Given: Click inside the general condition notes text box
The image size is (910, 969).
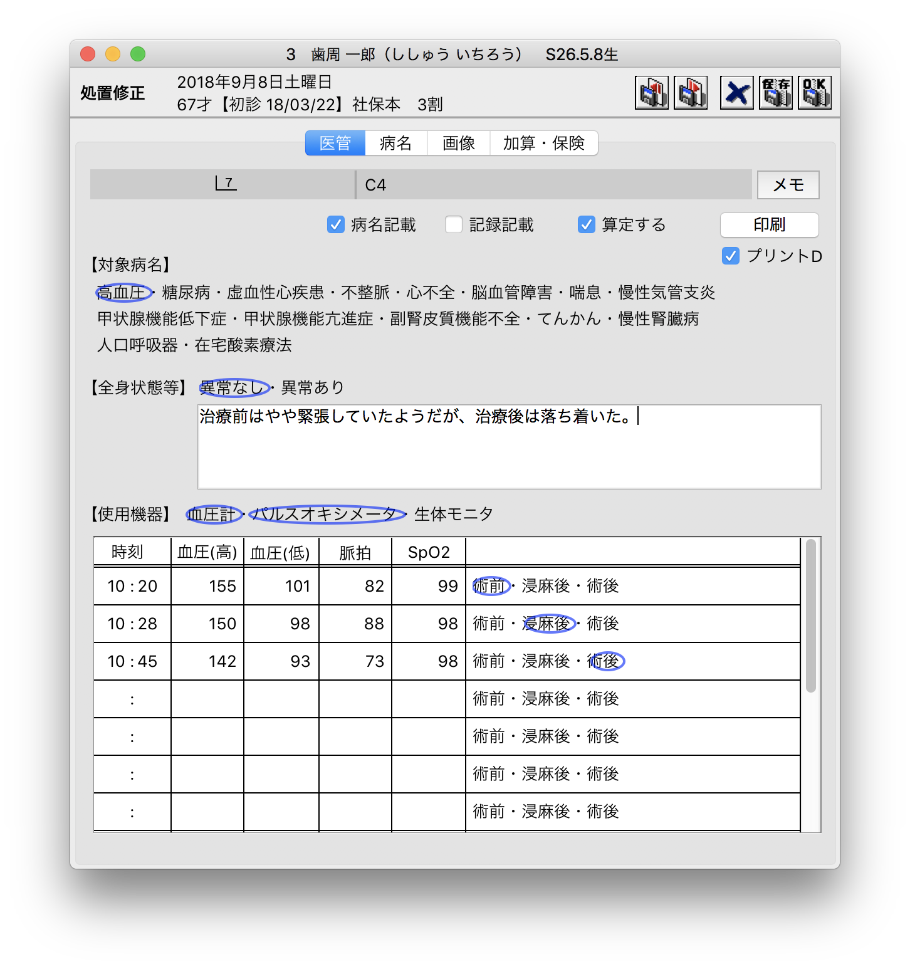Looking at the screenshot, I should coord(510,447).
